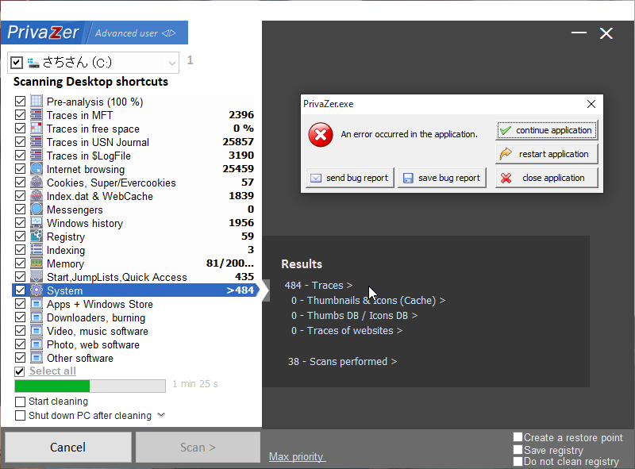Click the USN Journal count 25857

coord(238,142)
